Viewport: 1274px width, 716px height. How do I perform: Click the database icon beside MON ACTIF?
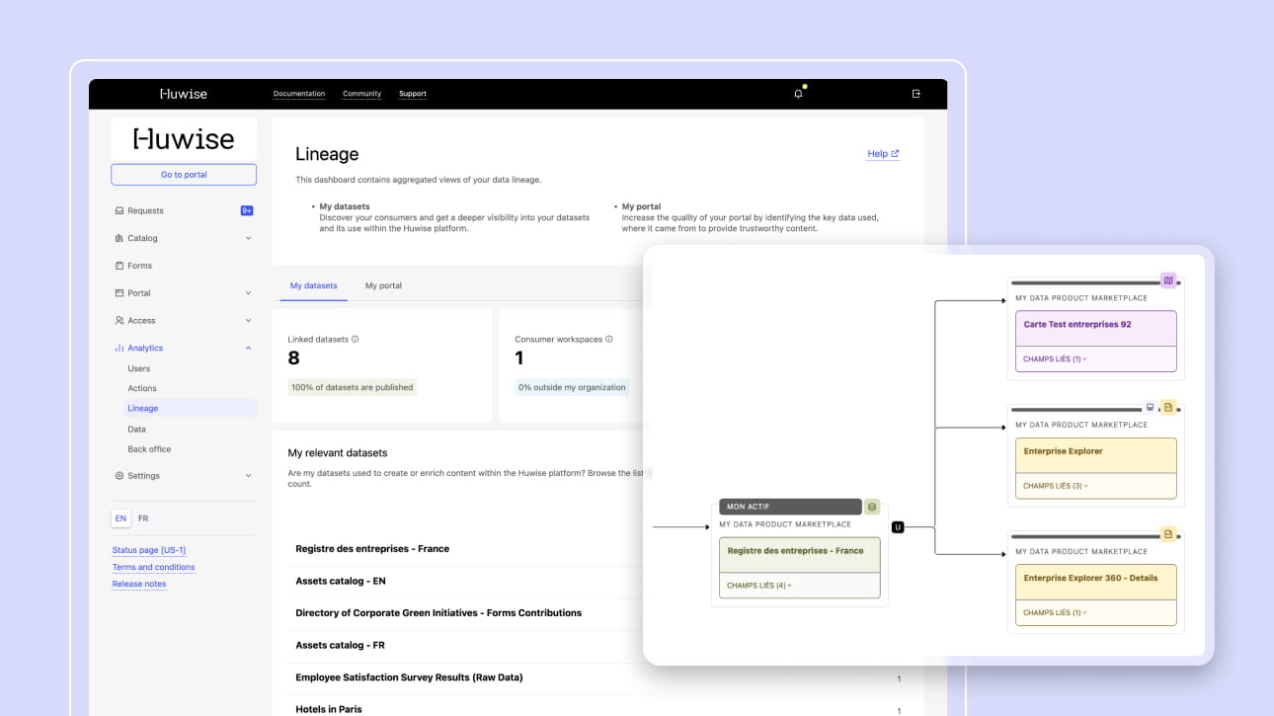(x=872, y=507)
